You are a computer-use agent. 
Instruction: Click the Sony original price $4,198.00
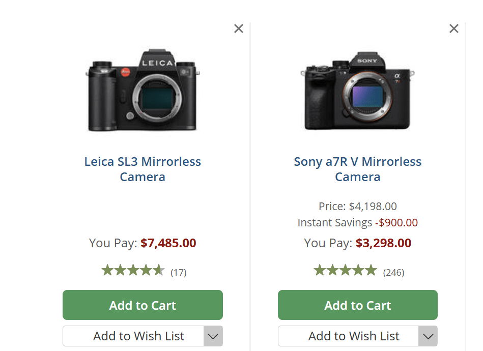click(373, 207)
